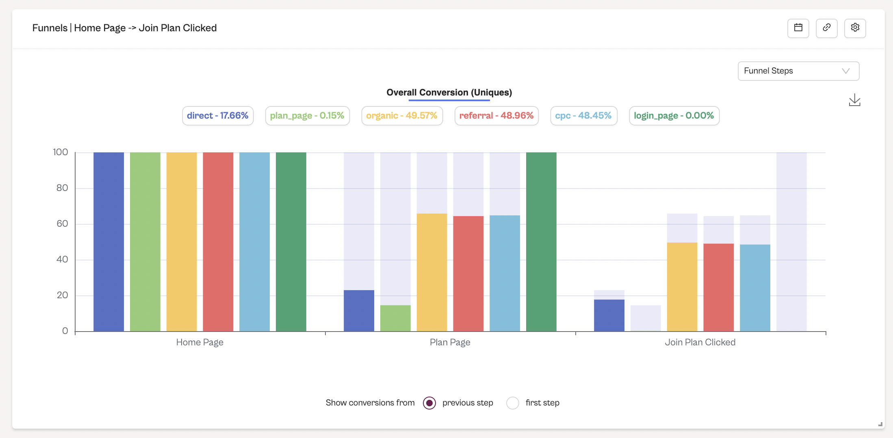Open the Funnel Steps dropdown
Viewport: 893px width, 438px height.
point(798,71)
